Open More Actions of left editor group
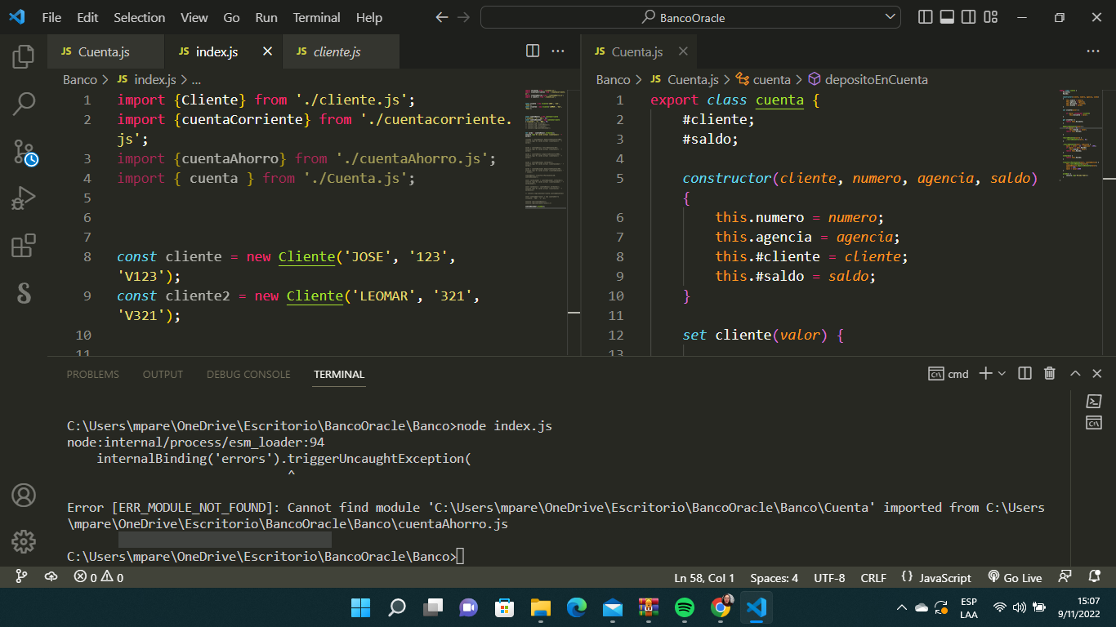The width and height of the screenshot is (1116, 627). point(558,51)
